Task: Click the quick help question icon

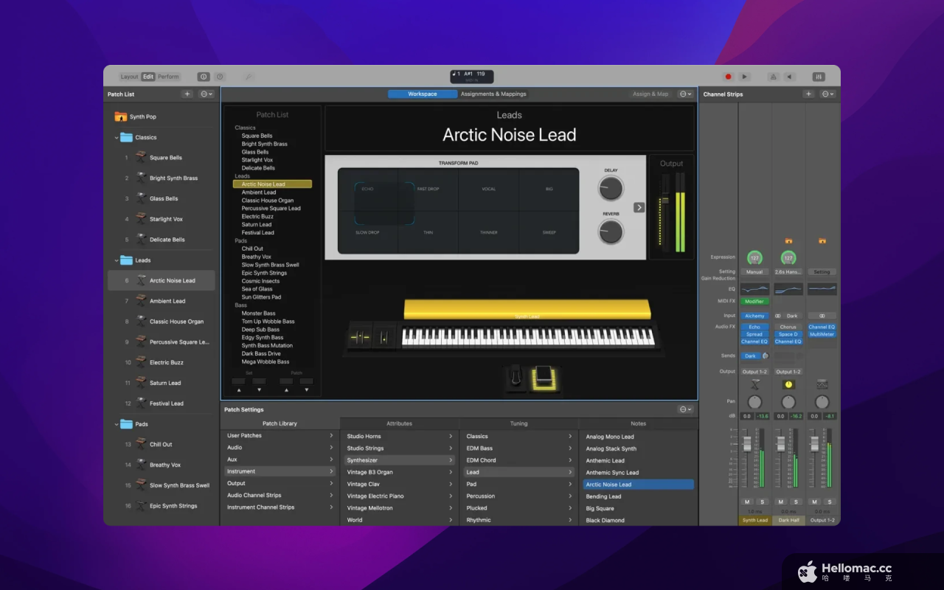Action: [x=219, y=77]
